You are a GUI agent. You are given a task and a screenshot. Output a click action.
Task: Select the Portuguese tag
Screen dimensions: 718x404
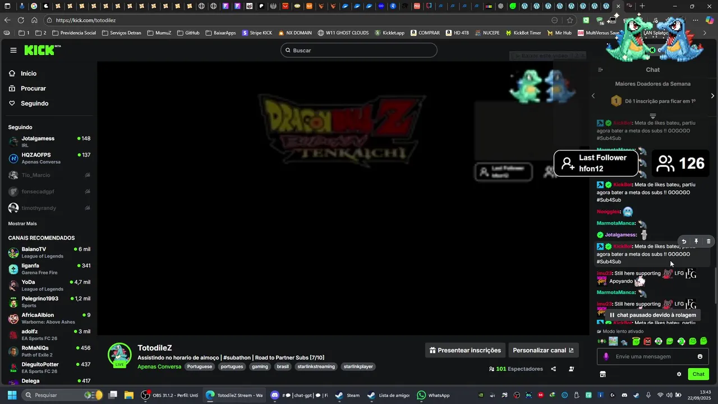[x=200, y=366]
